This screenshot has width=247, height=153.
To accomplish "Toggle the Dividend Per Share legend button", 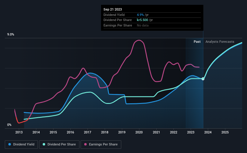I will pyautogui.click(x=59, y=145).
